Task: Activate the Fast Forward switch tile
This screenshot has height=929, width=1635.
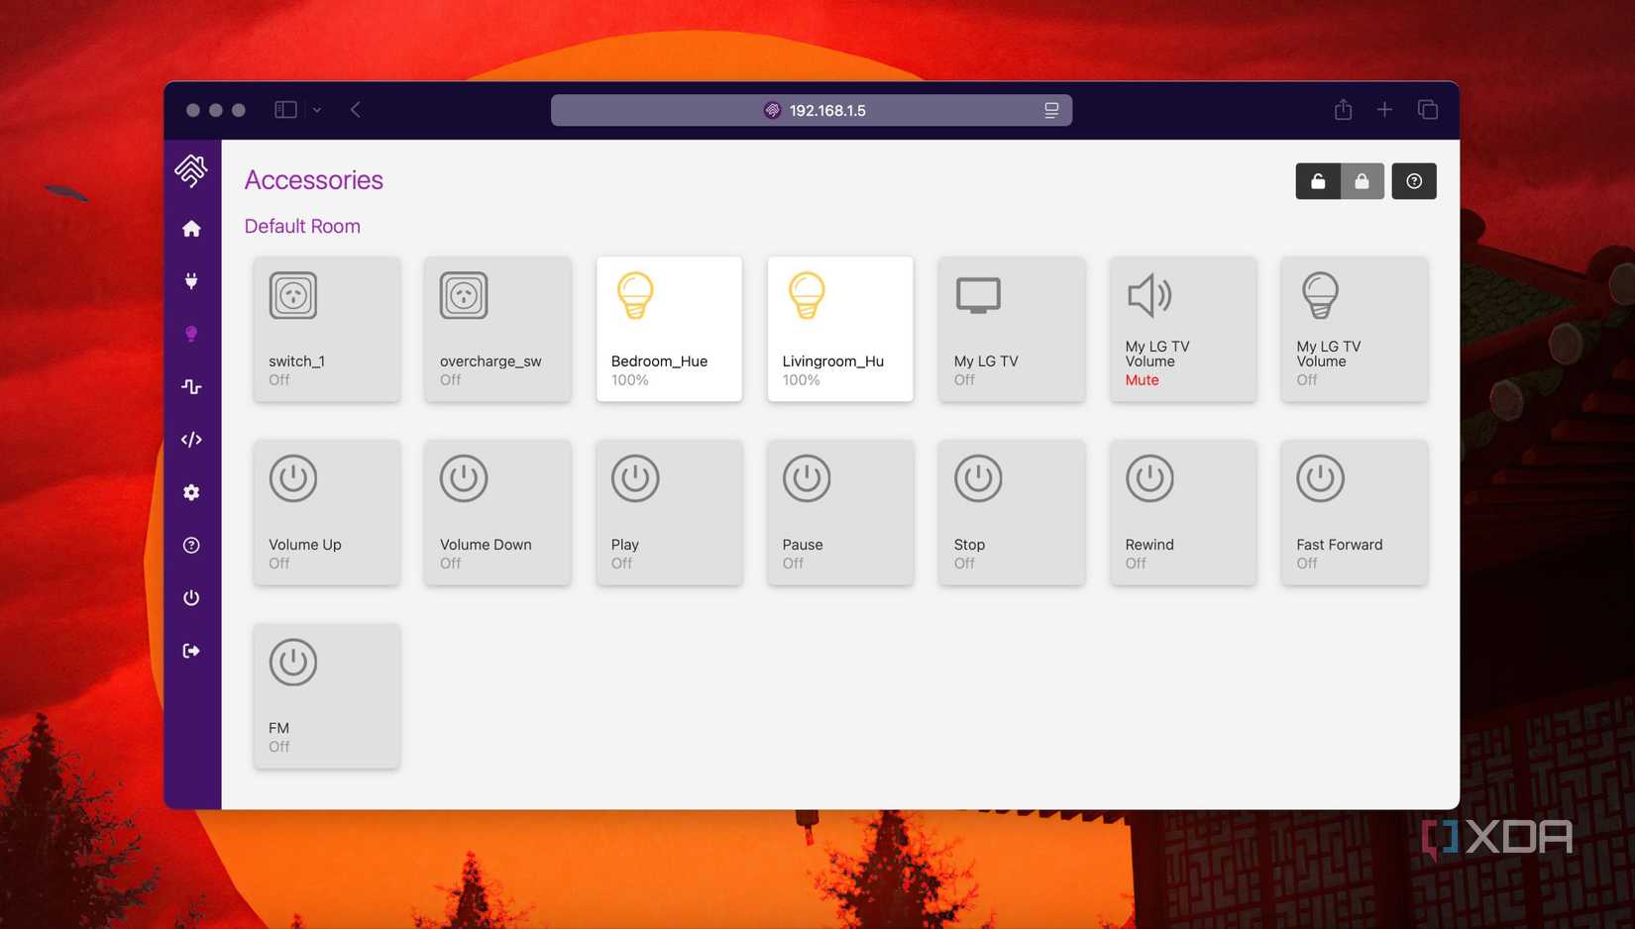Action: pyautogui.click(x=1355, y=512)
